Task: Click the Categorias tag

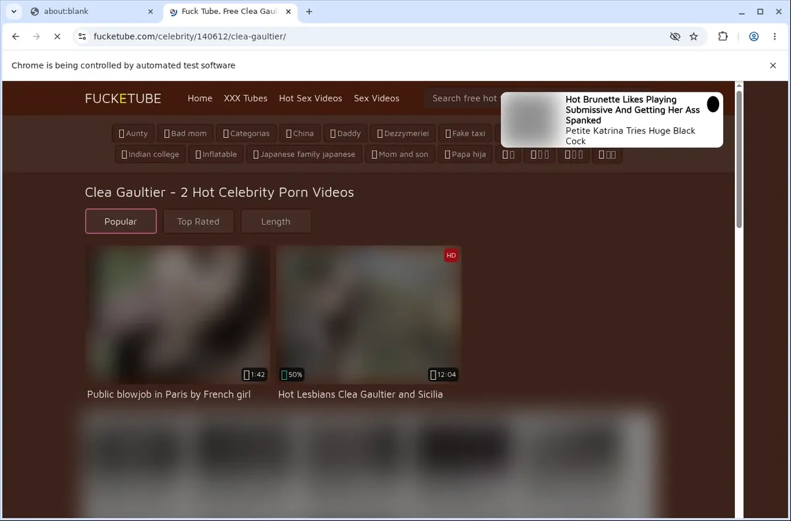Action: [246, 133]
